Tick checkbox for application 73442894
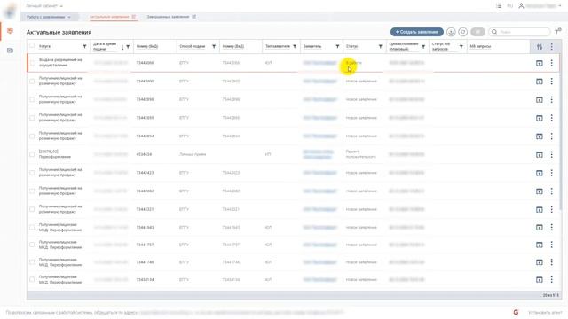The height and width of the screenshot is (319, 568). (x=32, y=136)
